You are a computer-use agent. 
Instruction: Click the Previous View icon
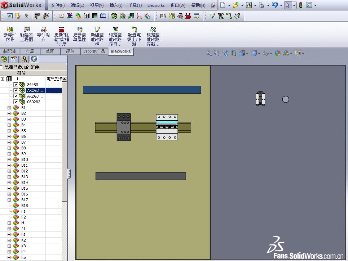pos(225,53)
